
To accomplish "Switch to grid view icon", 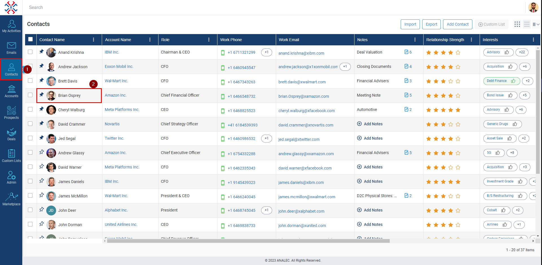I will coord(517,24).
